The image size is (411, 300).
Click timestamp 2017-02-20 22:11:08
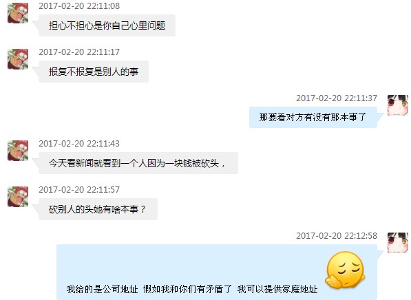(x=79, y=6)
